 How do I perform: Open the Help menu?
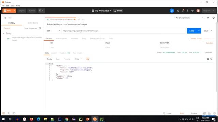click(x=18, y=6)
